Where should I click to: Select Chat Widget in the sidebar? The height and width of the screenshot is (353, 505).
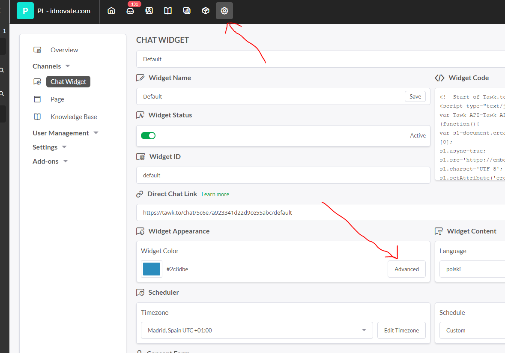(x=68, y=81)
